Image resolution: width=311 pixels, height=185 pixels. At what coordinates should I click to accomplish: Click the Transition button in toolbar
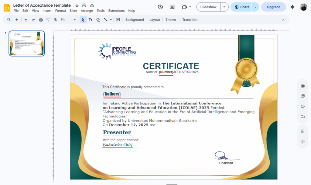[x=190, y=20]
